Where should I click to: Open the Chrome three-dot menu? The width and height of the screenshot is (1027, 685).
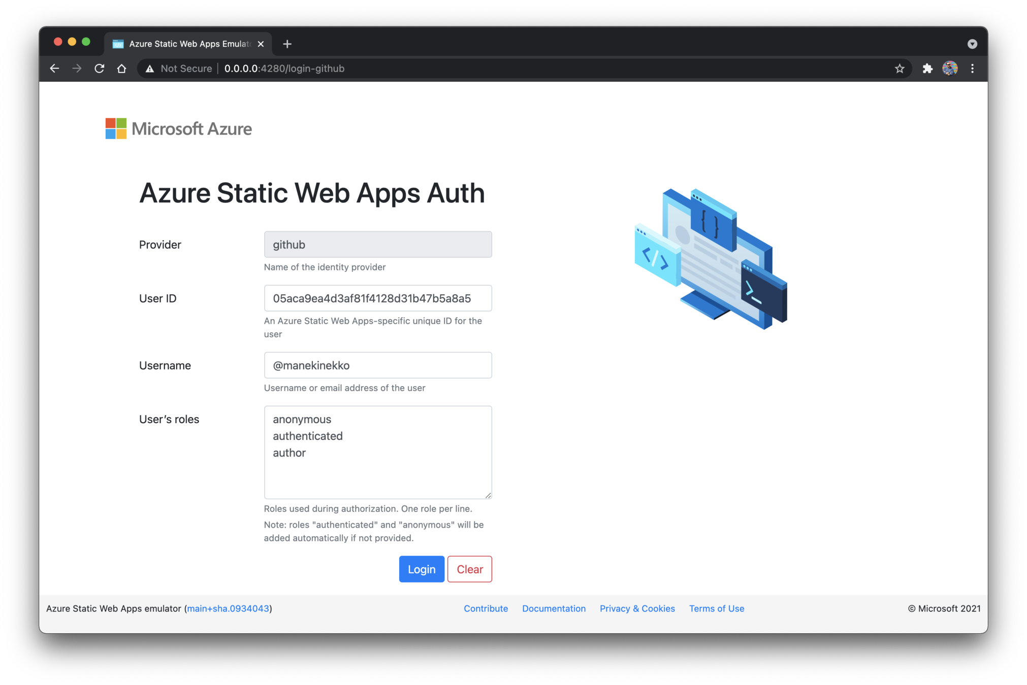tap(972, 68)
